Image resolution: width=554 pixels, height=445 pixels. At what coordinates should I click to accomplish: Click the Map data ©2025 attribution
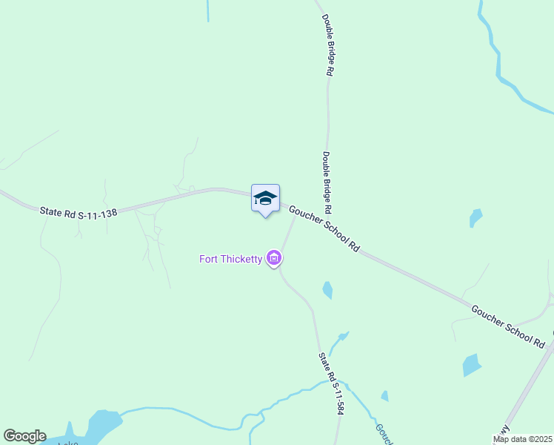(523, 440)
